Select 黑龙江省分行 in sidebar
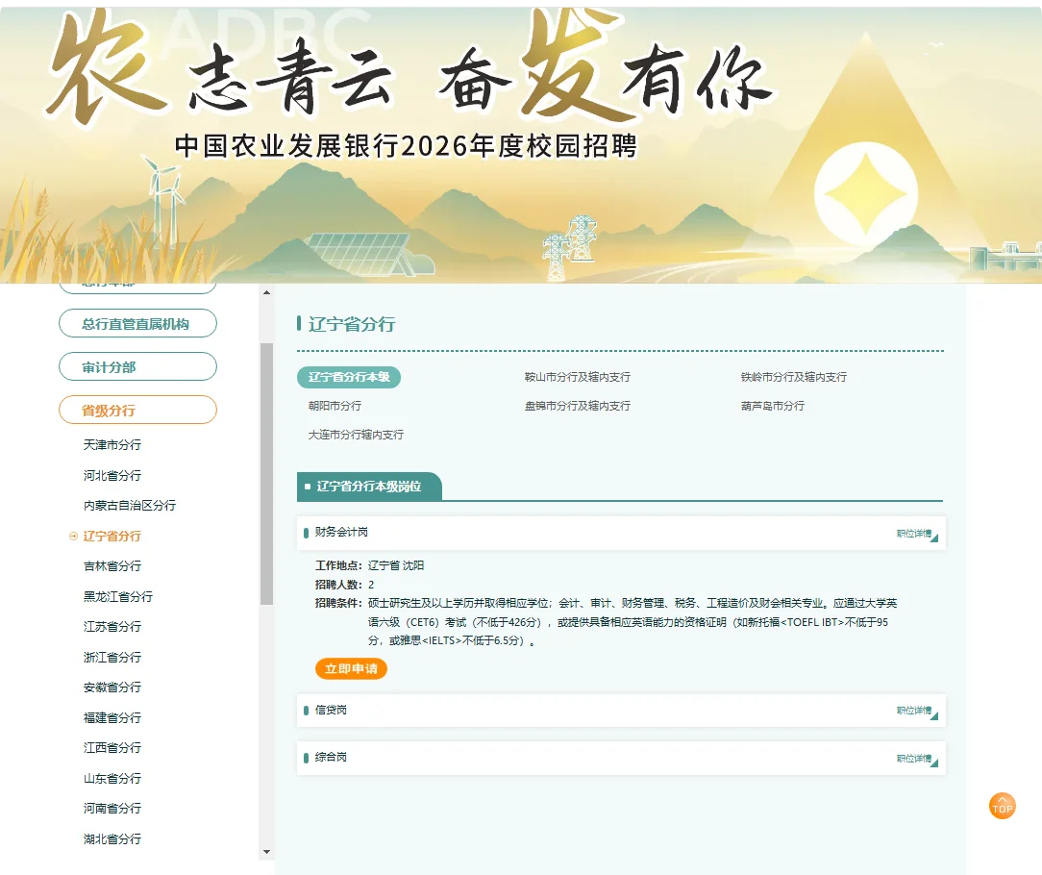The width and height of the screenshot is (1042, 875). point(118,596)
